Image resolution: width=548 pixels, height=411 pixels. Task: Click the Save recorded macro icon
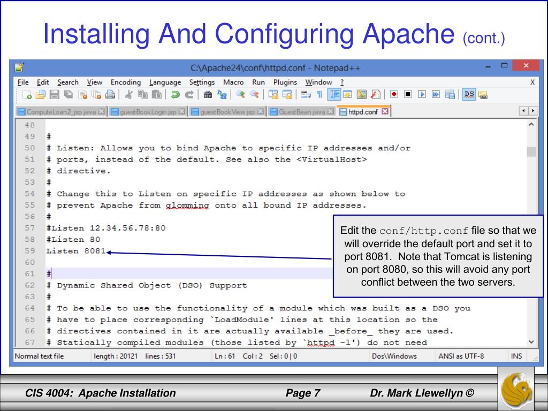coord(450,94)
